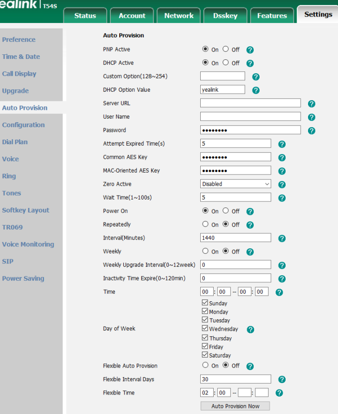Set DHCP Active to Off

[x=226, y=62]
